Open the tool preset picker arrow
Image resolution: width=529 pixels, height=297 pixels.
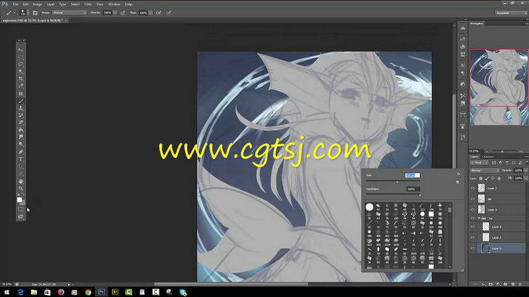[14, 13]
